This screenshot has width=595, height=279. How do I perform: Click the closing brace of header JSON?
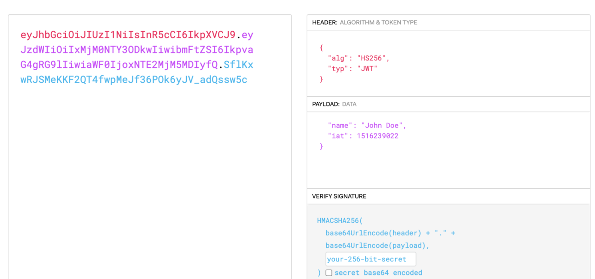click(321, 79)
